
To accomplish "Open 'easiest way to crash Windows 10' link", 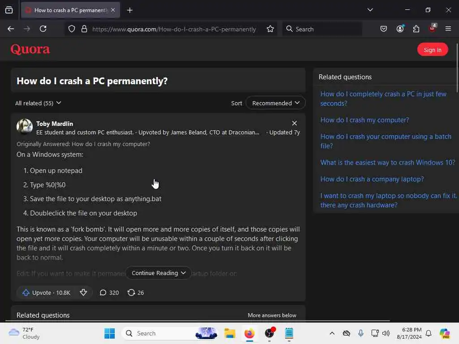I will pyautogui.click(x=388, y=163).
